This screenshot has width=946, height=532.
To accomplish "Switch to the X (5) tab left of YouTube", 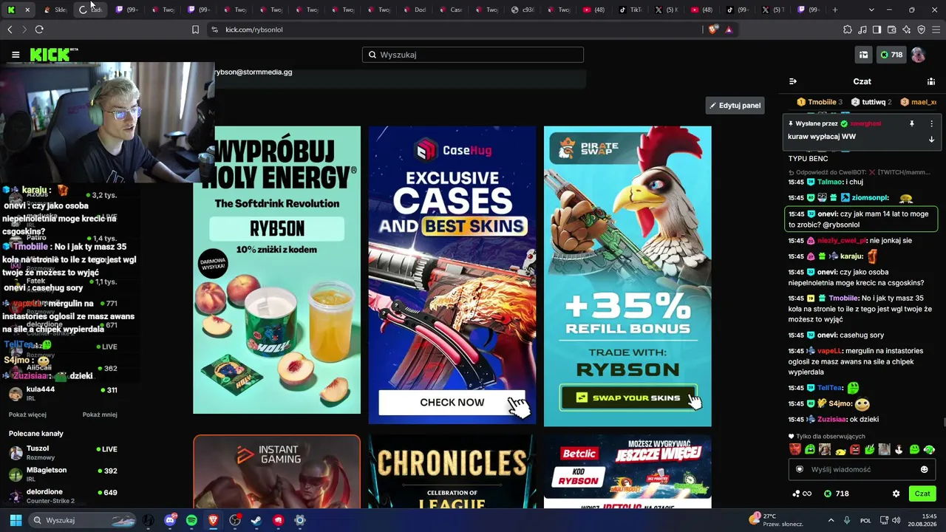I will pyautogui.click(x=668, y=10).
